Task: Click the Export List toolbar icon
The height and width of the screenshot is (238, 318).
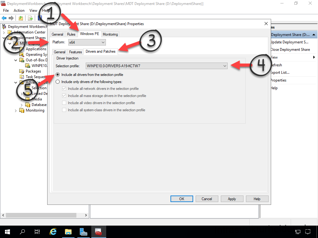Action: click(30, 18)
